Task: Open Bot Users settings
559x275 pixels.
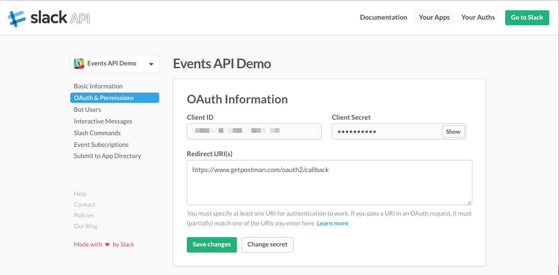Action: 88,109
